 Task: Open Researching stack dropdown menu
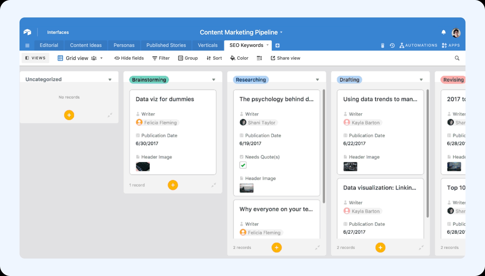click(318, 80)
